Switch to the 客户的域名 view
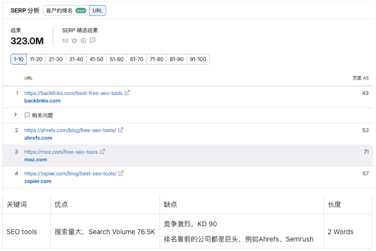Viewport: 376px width, 251px height. [66, 10]
